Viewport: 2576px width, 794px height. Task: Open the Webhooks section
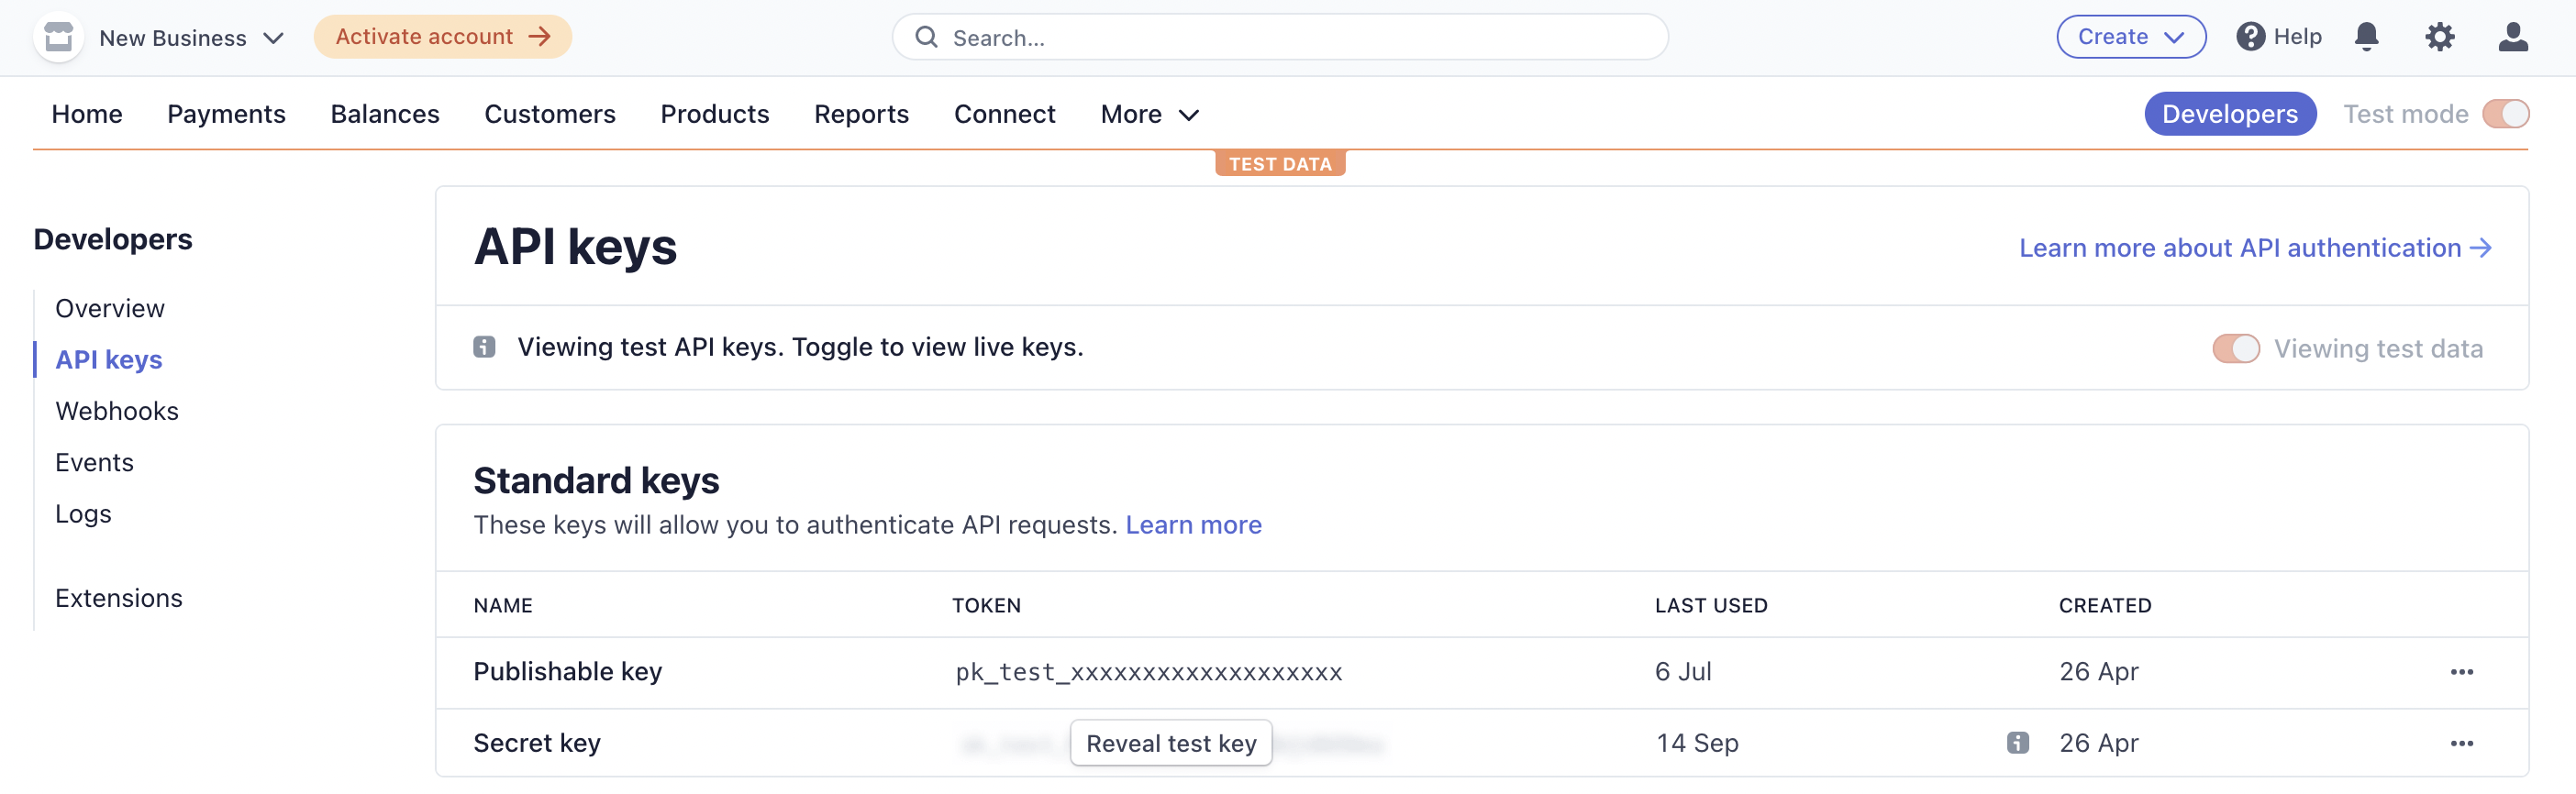click(117, 410)
